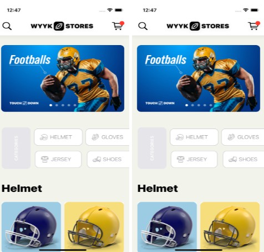
Task: Open the shopping cart in the left phone screen
Action: (118, 26)
